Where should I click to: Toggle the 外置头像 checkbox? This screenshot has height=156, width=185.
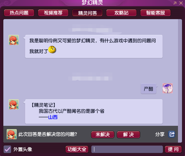pyautogui.click(x=7, y=149)
